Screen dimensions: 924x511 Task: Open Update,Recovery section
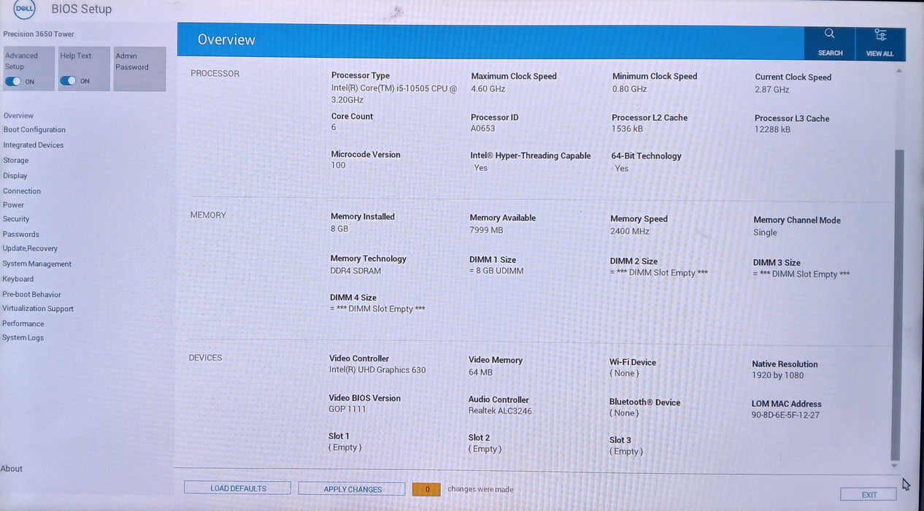pos(30,248)
